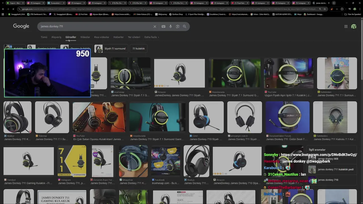Switch to the Capori Kick browser tab
The height and width of the screenshot is (204, 363).
pos(15,3)
